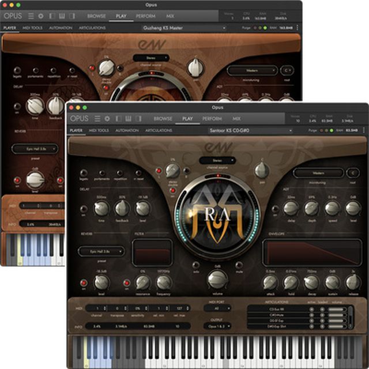The height and width of the screenshot is (369, 369).
Task: Toggle keyboard display icon in Santoor window
Action: pyautogui.click(x=128, y=119)
